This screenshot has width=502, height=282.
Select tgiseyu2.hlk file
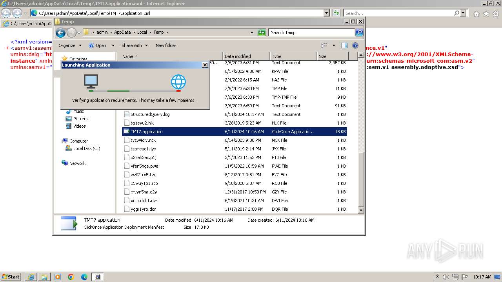(235, 123)
